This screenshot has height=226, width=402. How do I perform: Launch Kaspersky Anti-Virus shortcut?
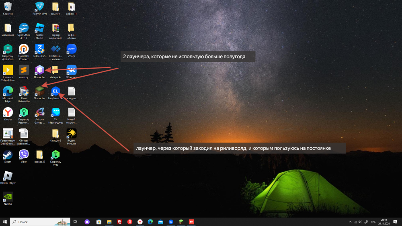[x=8, y=52]
